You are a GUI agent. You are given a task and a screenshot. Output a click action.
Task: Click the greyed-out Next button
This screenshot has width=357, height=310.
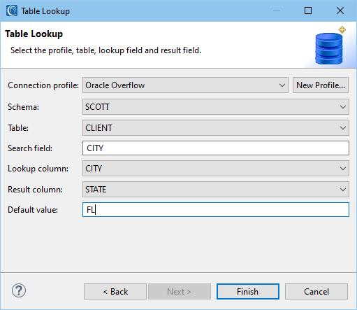180,292
